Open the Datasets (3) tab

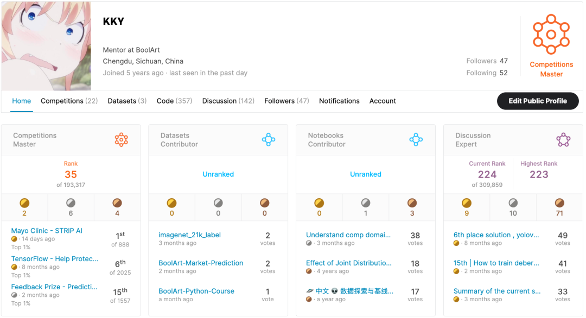coord(127,101)
